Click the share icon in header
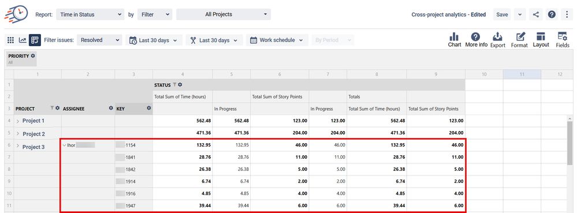This screenshot has height=213, width=577. coord(536,14)
